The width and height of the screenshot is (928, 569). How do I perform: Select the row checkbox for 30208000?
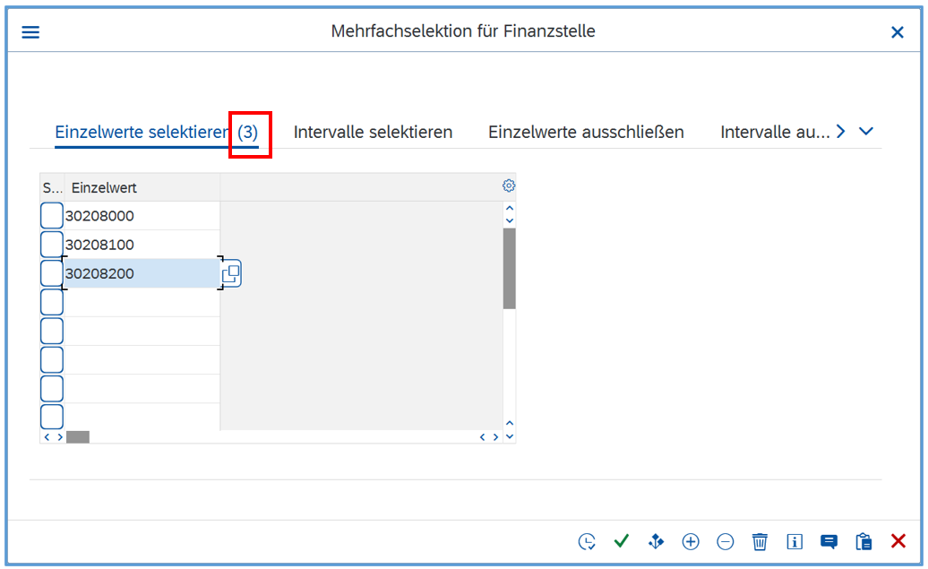52,216
